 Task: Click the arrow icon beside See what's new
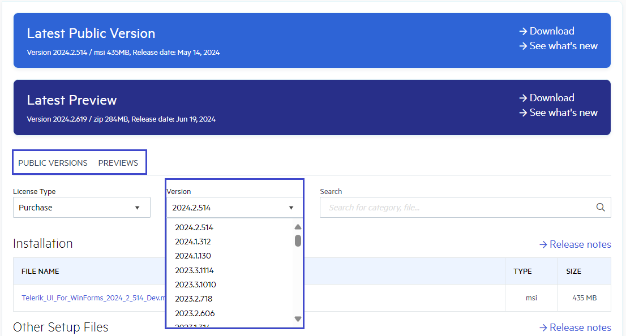[x=522, y=46]
